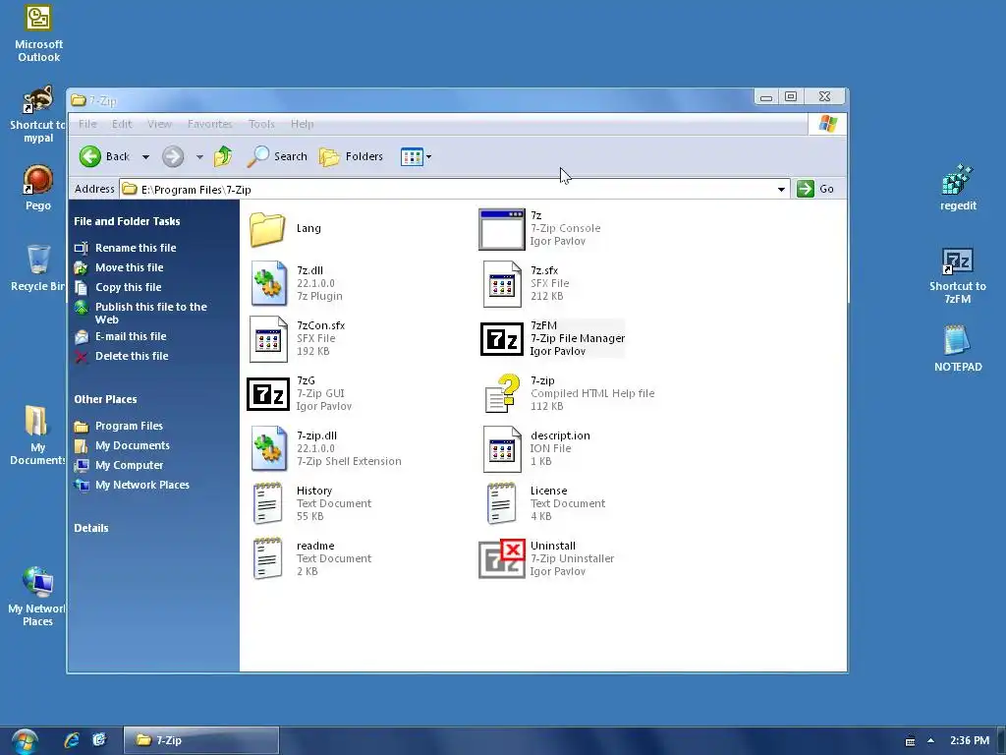1006x755 pixels.
Task: Open the Edit menu
Action: (x=122, y=124)
